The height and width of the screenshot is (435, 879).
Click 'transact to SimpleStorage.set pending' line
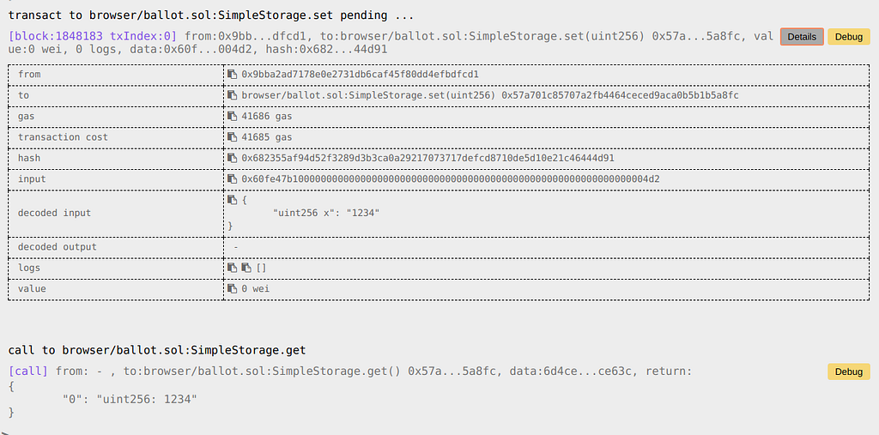click(211, 15)
